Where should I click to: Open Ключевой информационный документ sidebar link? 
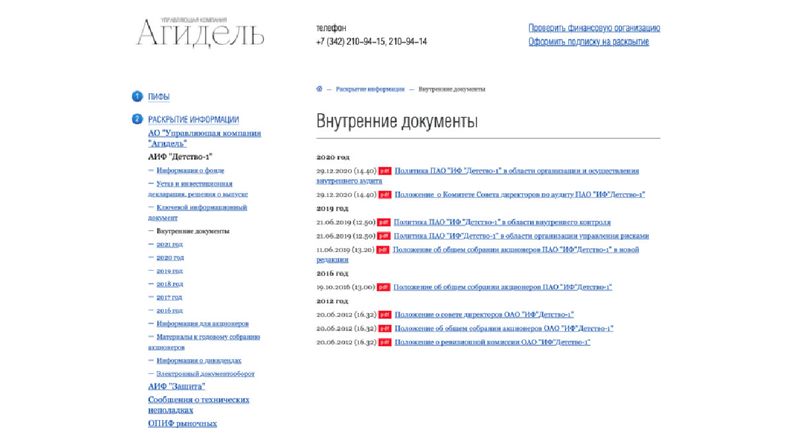(198, 212)
